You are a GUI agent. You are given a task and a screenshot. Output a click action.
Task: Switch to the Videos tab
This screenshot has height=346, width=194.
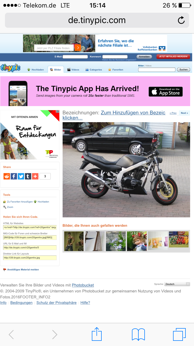coord(73,70)
